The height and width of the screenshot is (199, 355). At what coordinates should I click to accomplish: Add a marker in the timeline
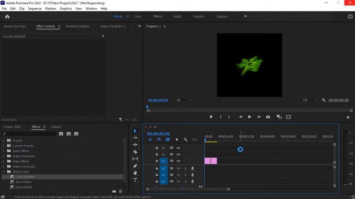(177, 140)
